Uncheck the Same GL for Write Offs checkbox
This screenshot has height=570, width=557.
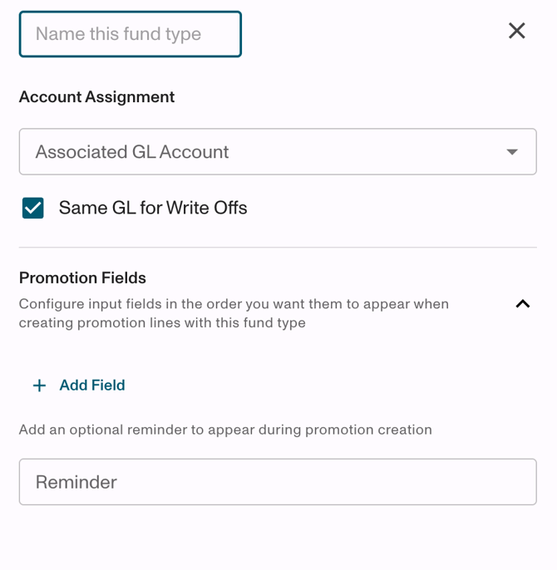(x=33, y=208)
